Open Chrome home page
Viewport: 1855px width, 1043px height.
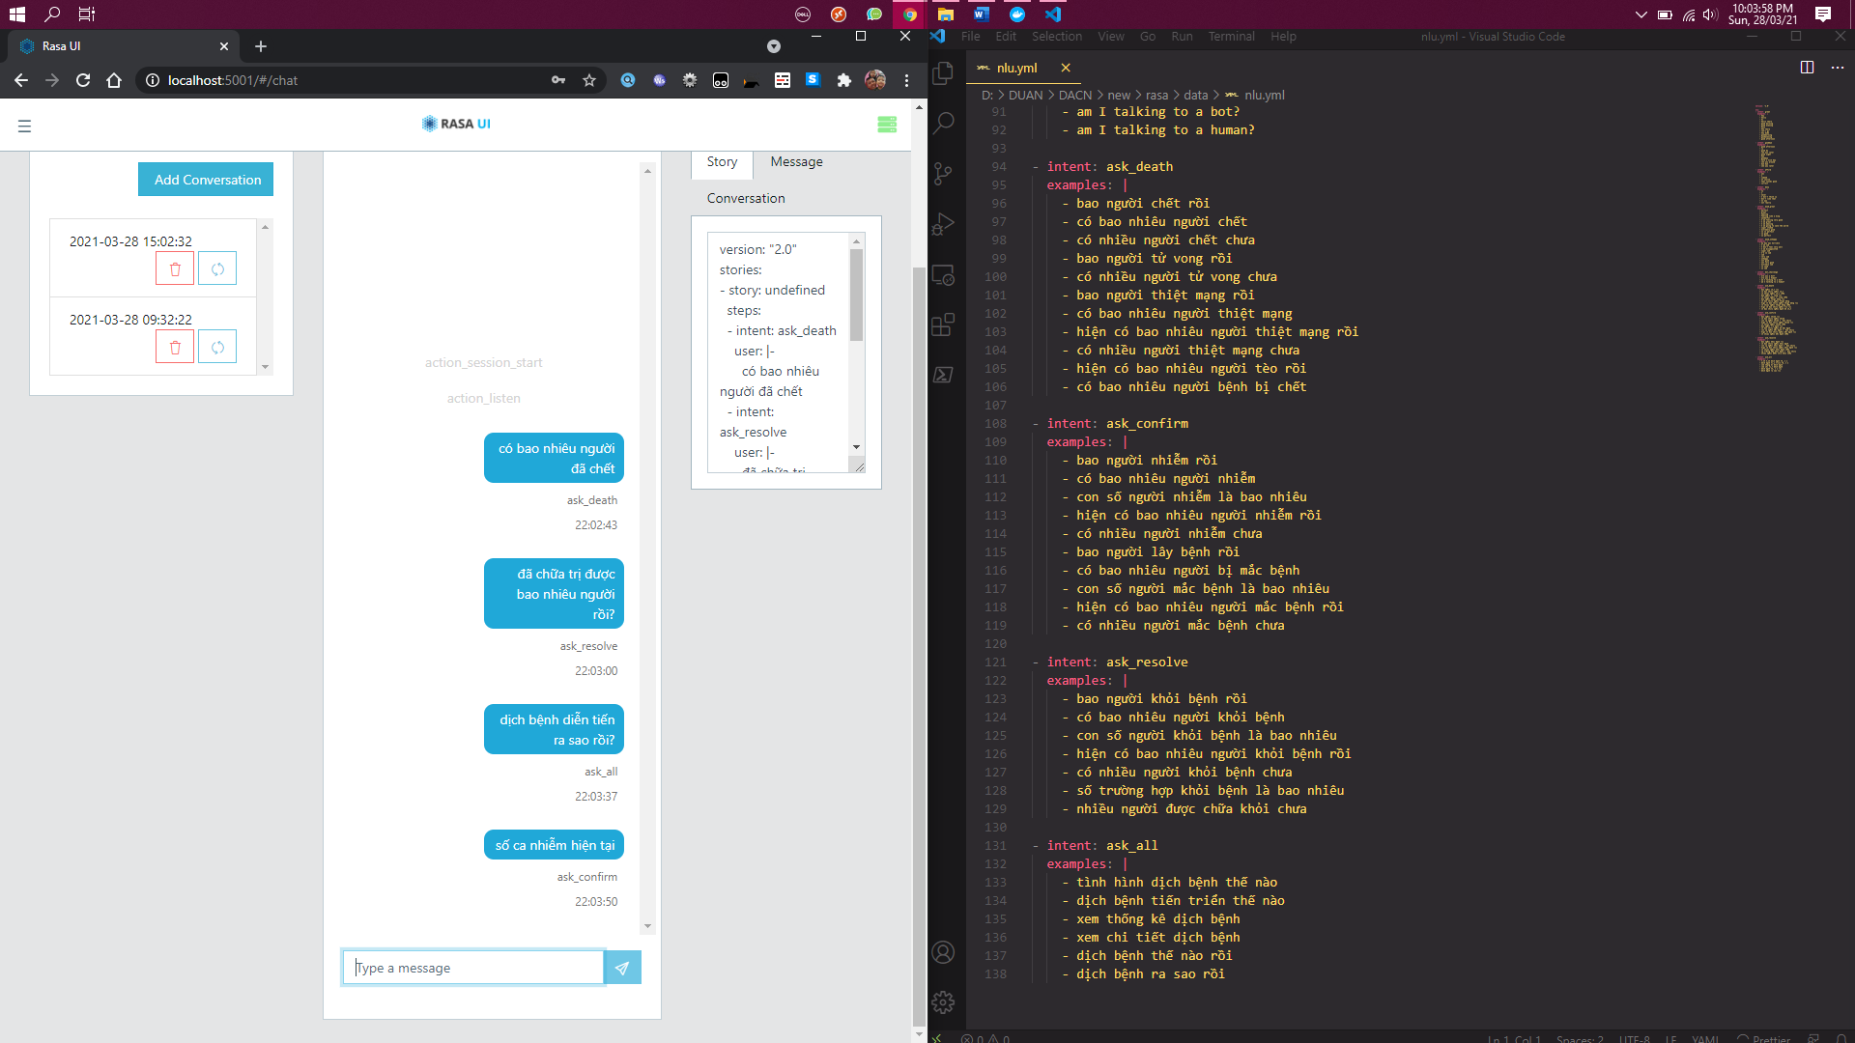pyautogui.click(x=114, y=80)
